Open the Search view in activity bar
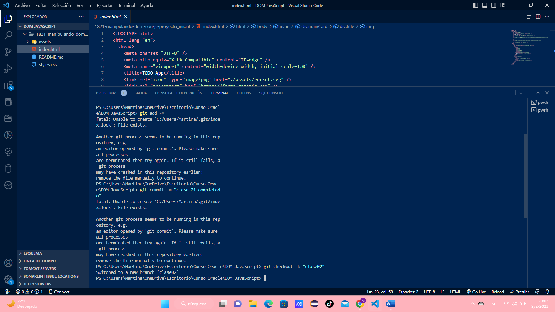Screen dimensions: 555x312 tap(8, 35)
